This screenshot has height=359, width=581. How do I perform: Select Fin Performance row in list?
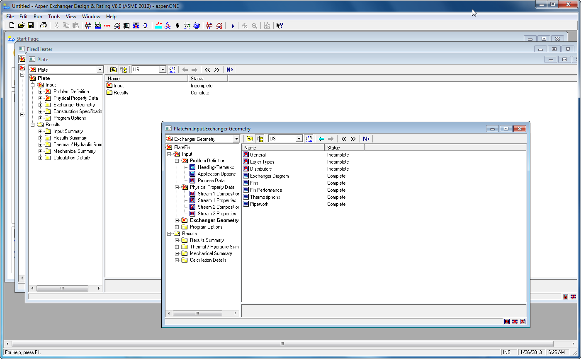266,190
